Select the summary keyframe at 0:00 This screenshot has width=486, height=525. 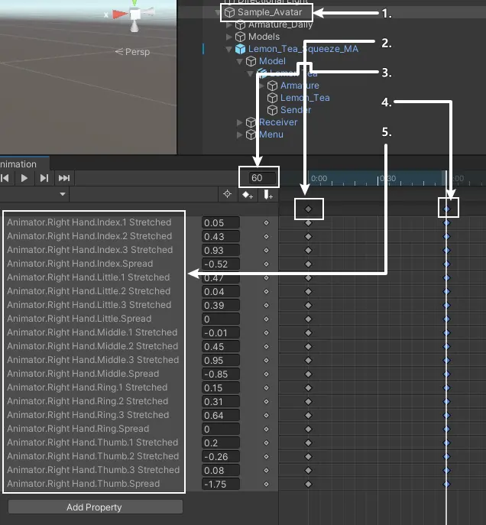point(309,209)
